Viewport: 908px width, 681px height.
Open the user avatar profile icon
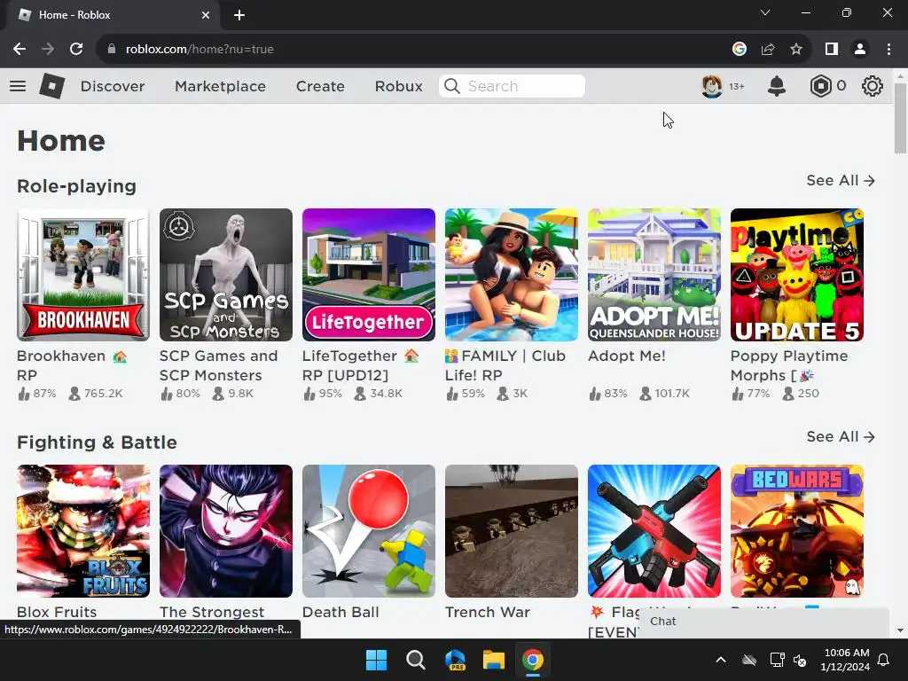[x=712, y=86]
